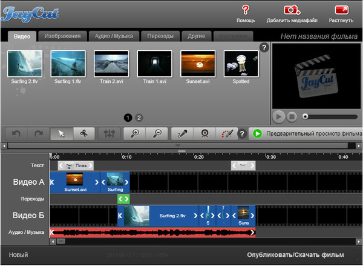Play the preview in player
Viewport: 363px width, 266px height.
278,117
